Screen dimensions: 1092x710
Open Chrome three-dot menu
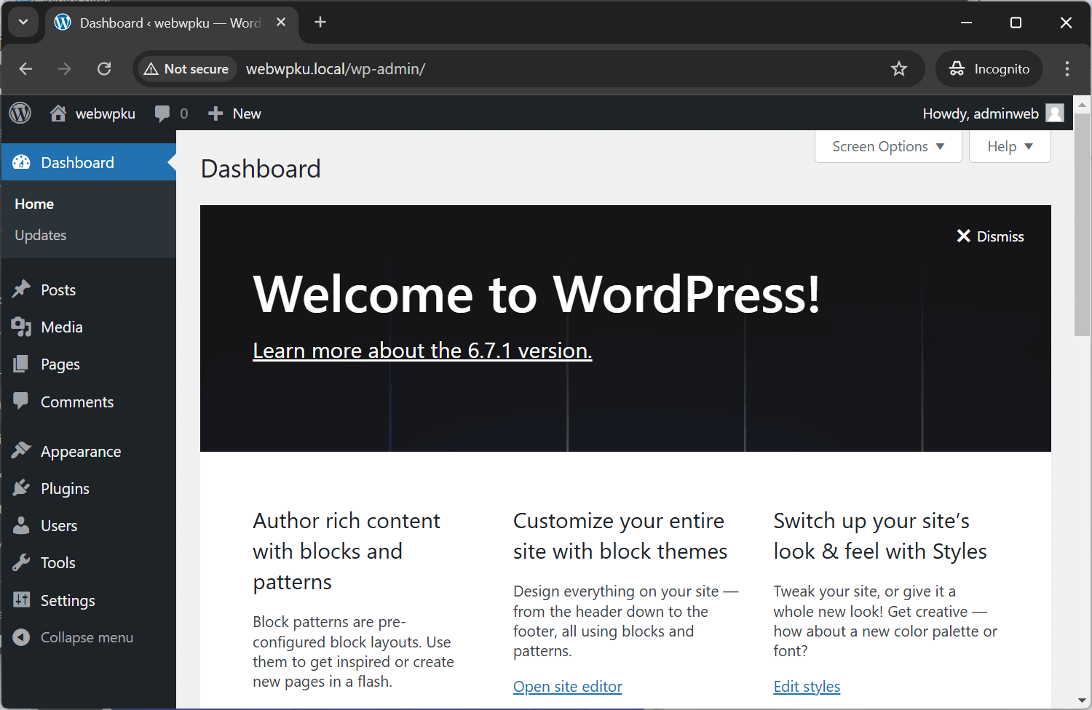[1067, 69]
